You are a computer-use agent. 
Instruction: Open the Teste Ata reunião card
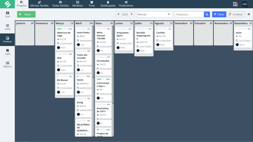point(84,61)
